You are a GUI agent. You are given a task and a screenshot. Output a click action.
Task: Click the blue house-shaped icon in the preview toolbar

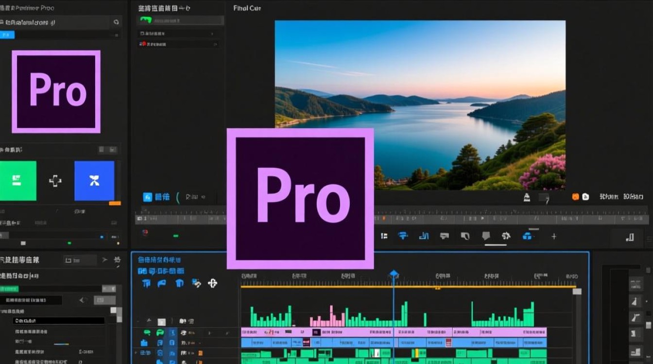point(527,236)
